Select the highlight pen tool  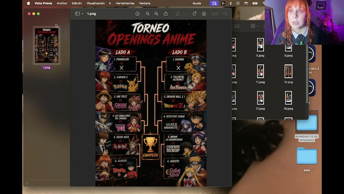tap(178, 14)
